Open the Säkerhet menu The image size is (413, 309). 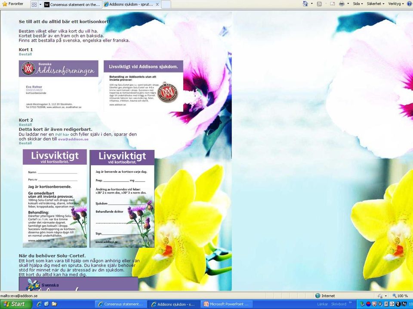click(376, 4)
